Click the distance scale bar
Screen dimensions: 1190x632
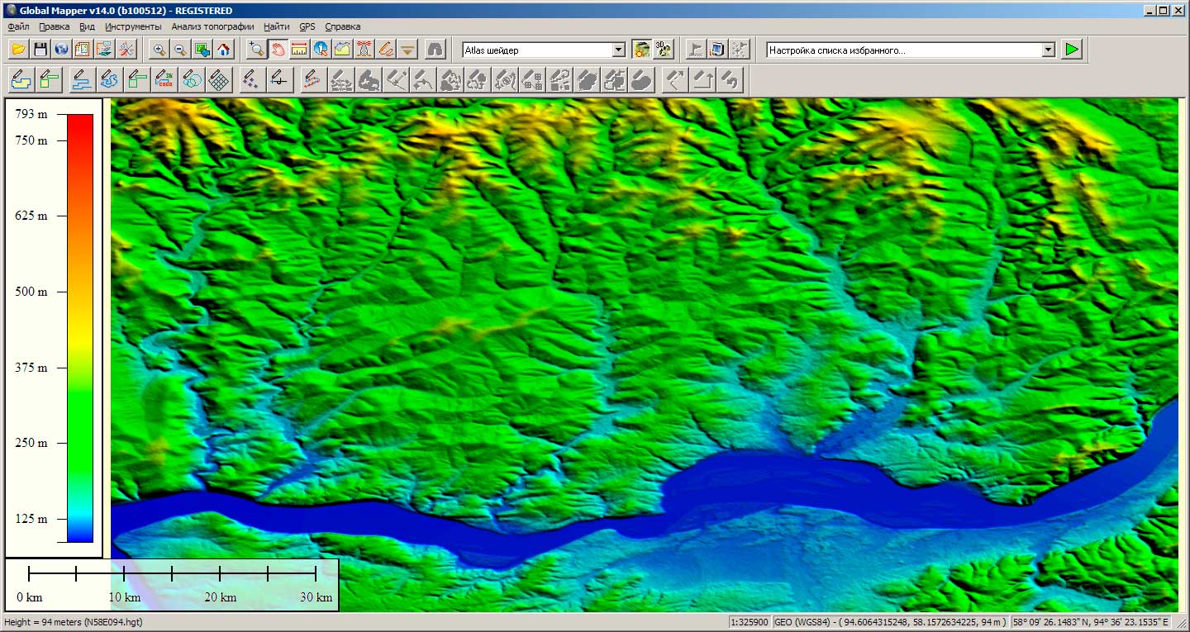click(172, 573)
